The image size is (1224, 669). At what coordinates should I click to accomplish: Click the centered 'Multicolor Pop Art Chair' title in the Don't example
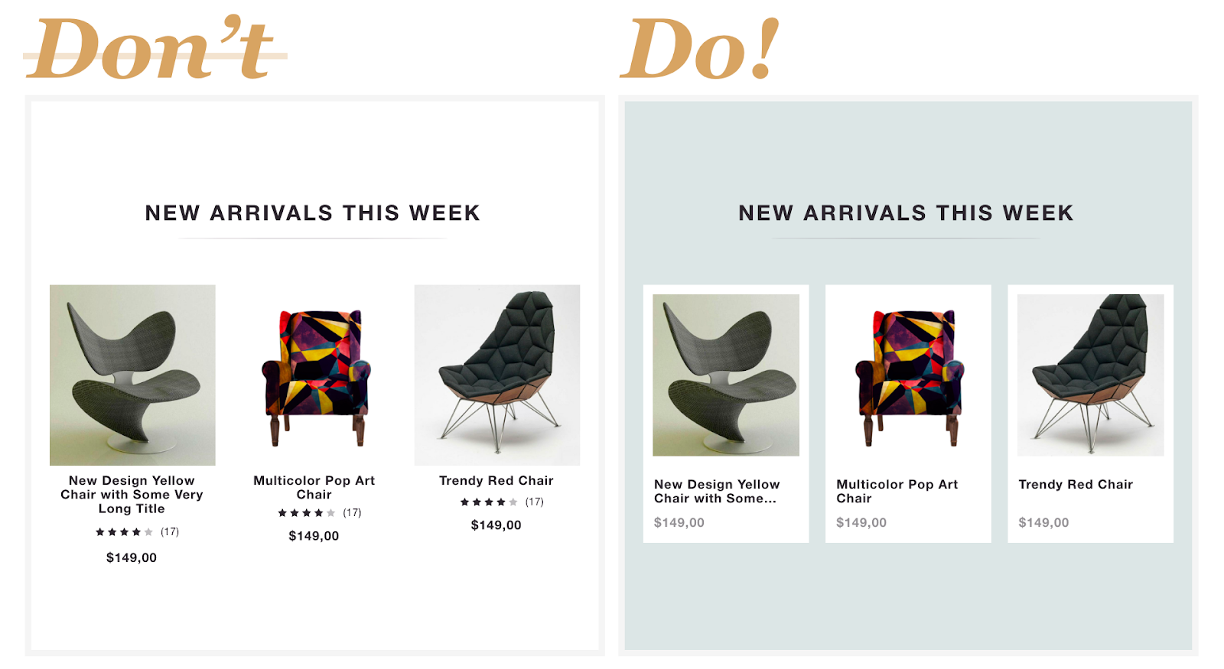pos(314,488)
